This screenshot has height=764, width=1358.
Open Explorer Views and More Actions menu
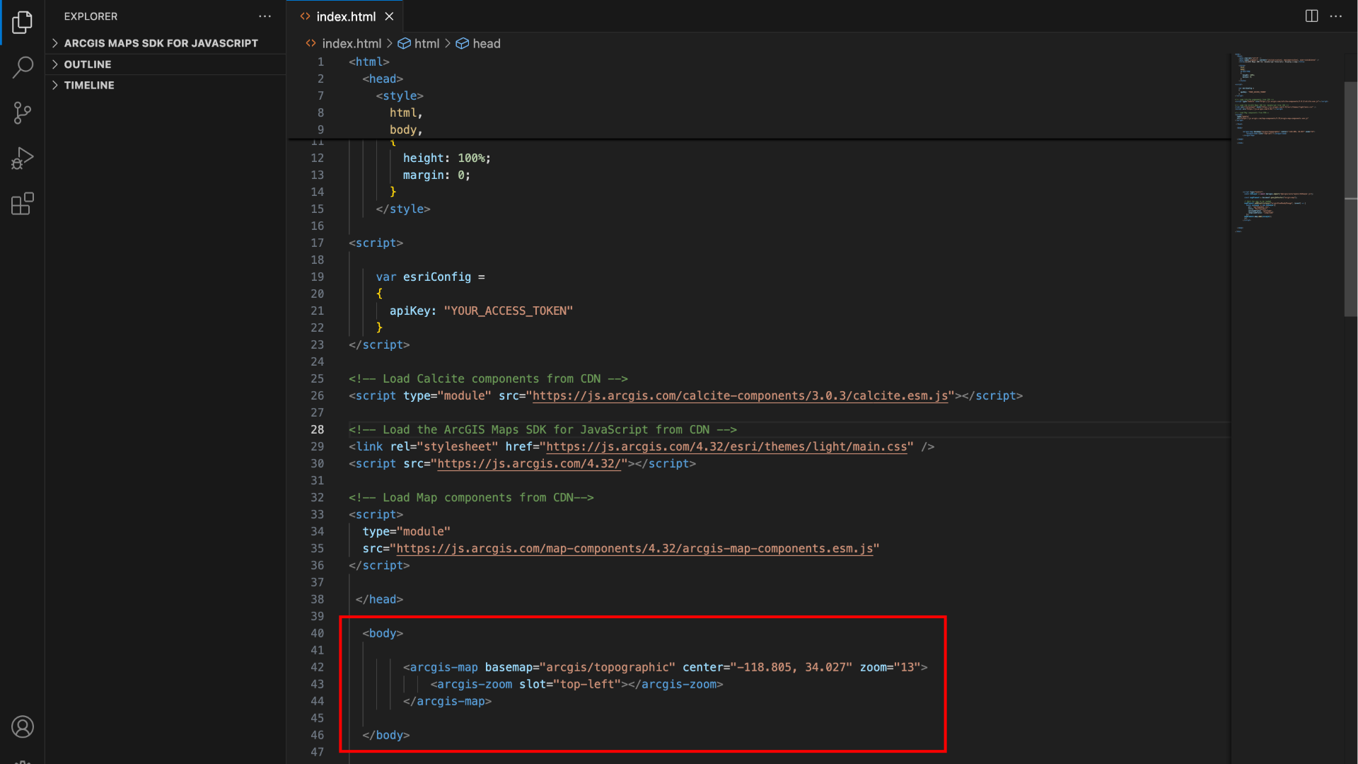265,16
